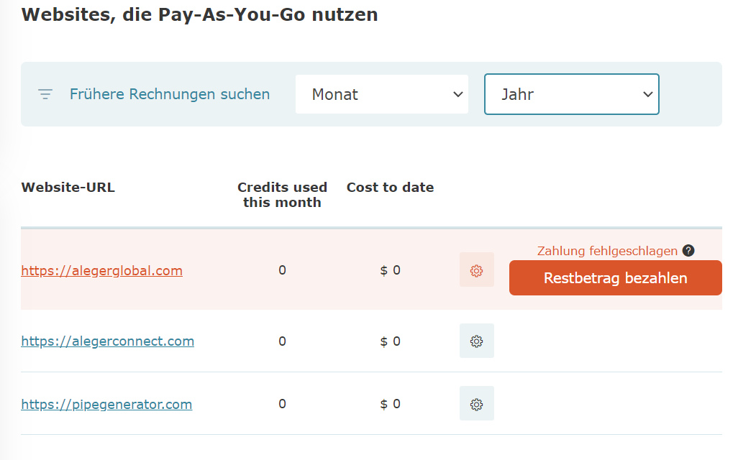Screen dimensions: 756x460
Task: Click the Websites, die Pay-As-You-Go nutzen heading
Action: click(x=199, y=14)
